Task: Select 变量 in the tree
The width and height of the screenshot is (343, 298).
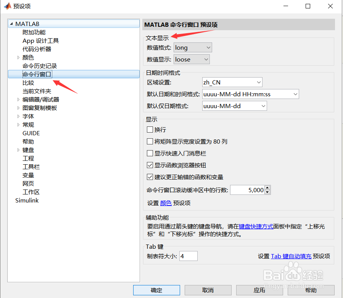Action: pos(28,175)
